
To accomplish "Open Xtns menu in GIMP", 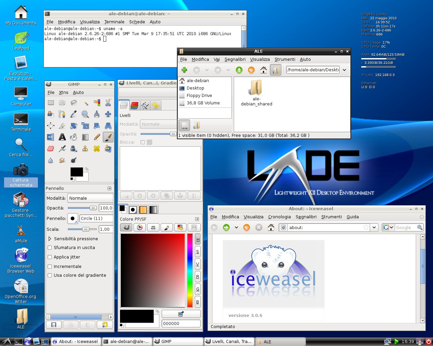I will (64, 92).
